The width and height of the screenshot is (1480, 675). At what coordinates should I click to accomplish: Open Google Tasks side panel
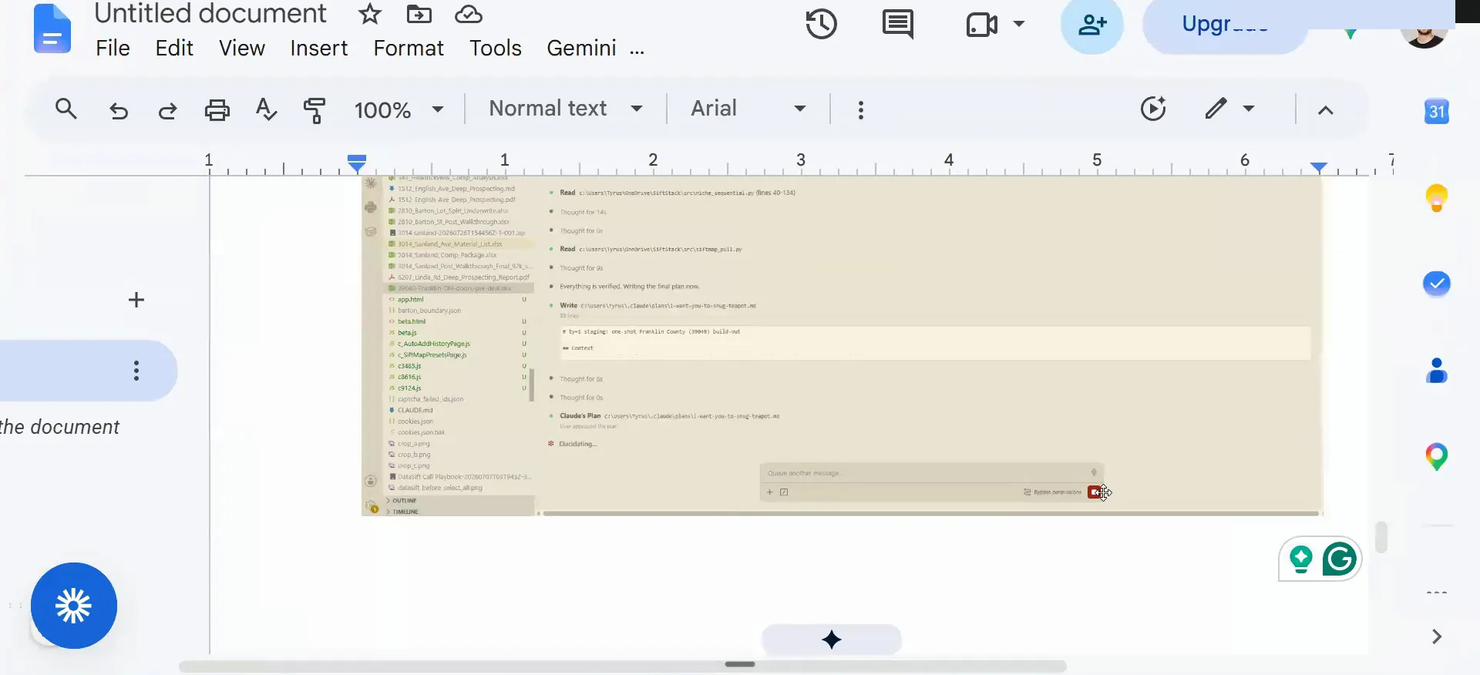click(x=1436, y=284)
